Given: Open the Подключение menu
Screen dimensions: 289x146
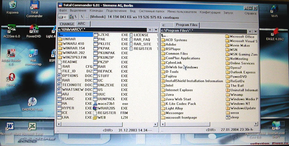Looking at the screenshot, I should pos(116,11).
